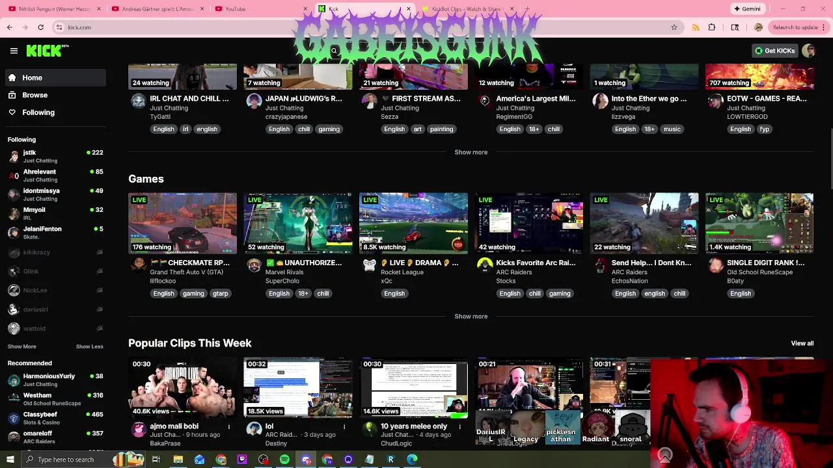Open the Kick search magnifier icon
This screenshot has width=833, height=468.
coord(334,51)
